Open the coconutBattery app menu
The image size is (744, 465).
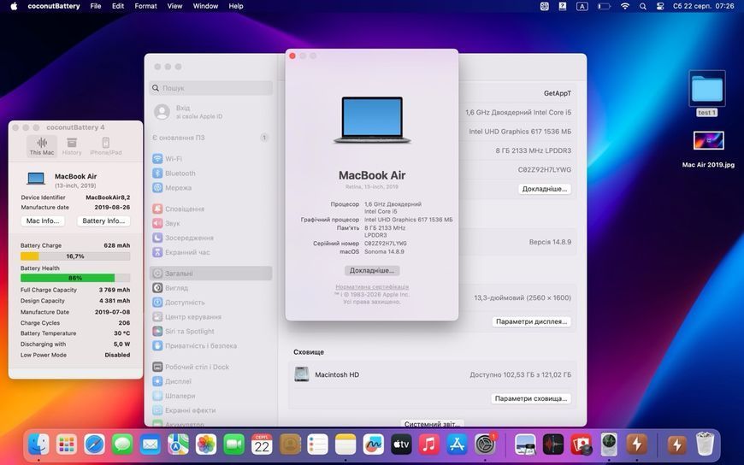point(54,6)
